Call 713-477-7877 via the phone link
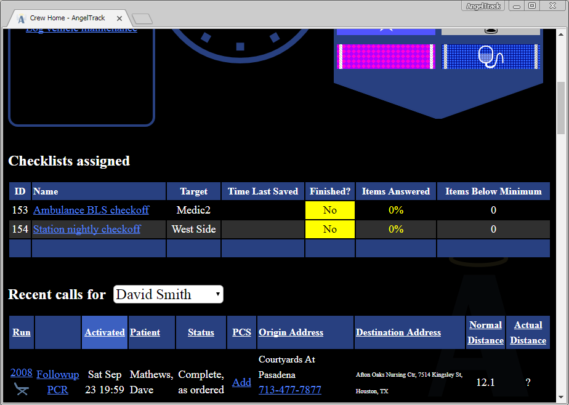 coord(289,390)
